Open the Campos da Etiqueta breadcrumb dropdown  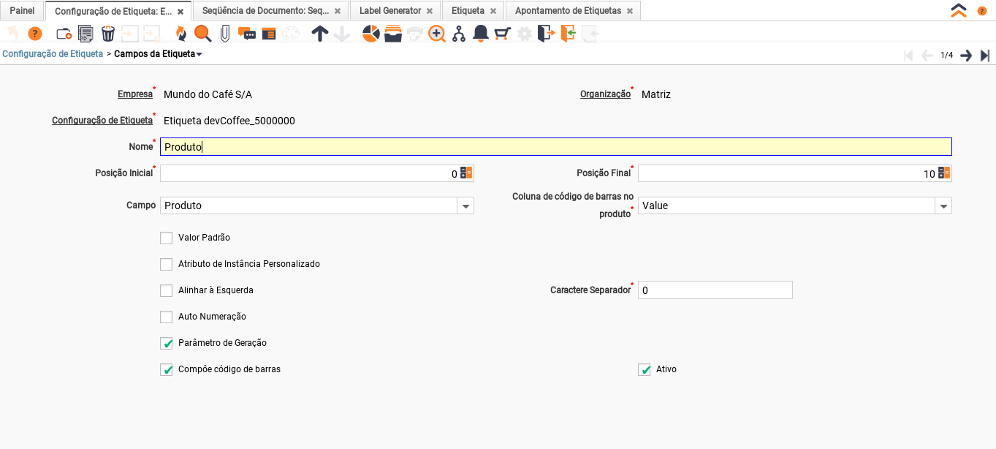pyautogui.click(x=199, y=54)
